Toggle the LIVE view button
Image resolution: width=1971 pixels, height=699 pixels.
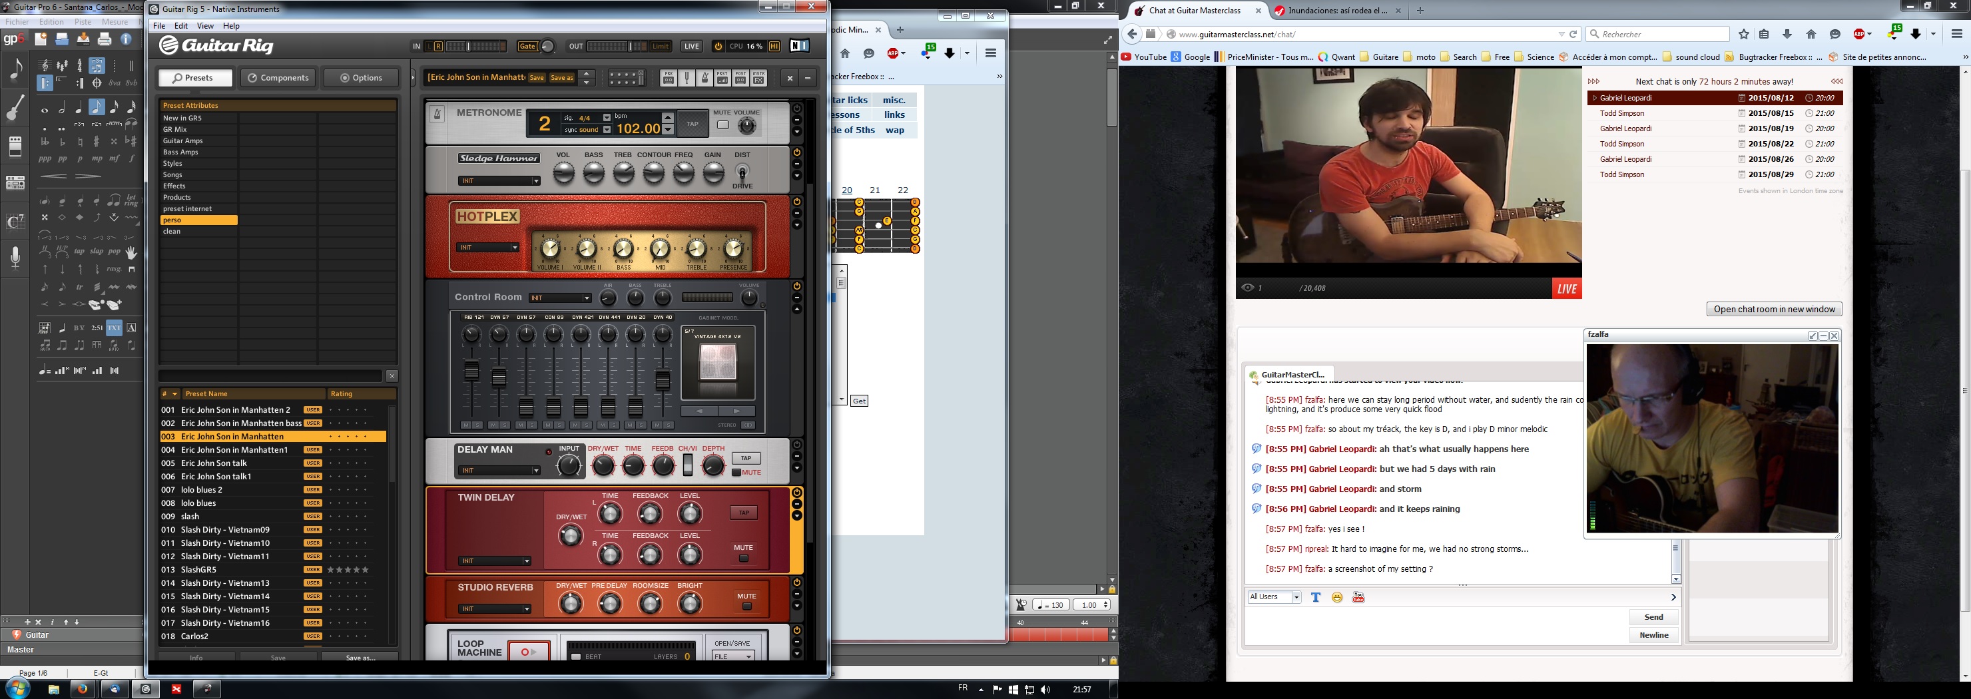pos(692,47)
